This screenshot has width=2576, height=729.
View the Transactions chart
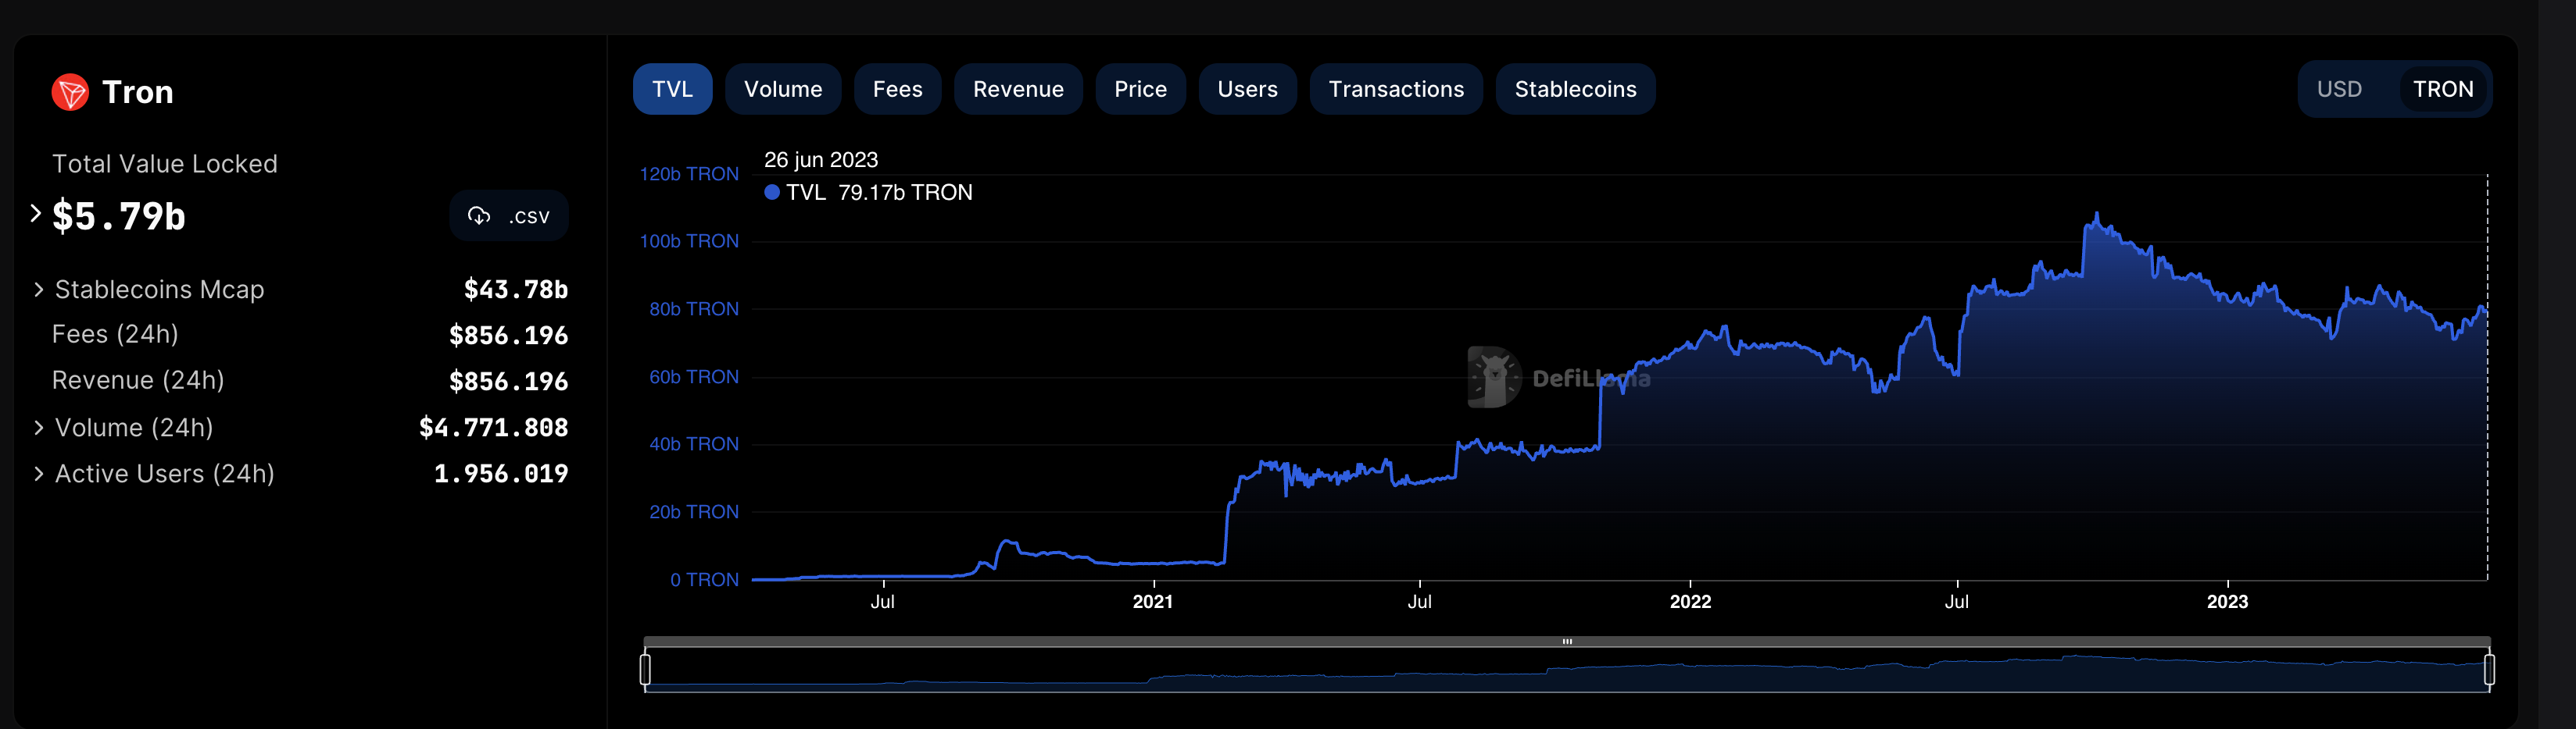click(1395, 89)
